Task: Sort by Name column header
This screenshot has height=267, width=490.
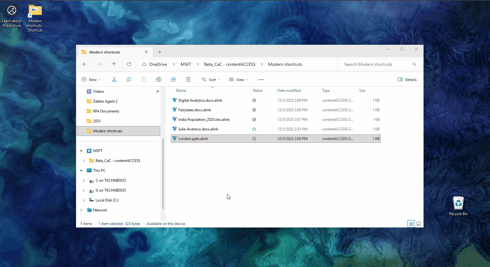Action: point(181,91)
